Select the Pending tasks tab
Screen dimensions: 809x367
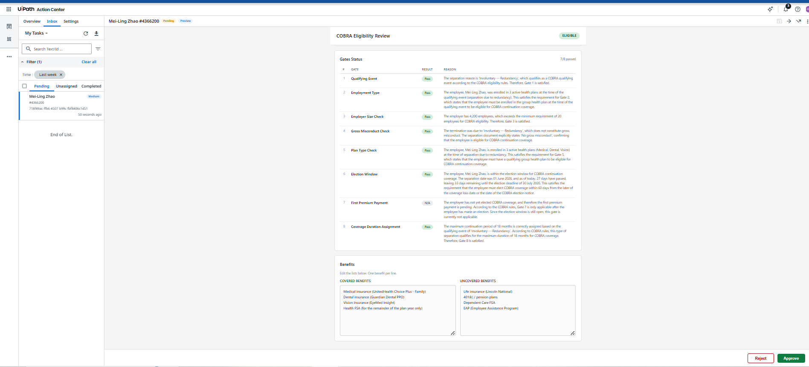click(42, 86)
